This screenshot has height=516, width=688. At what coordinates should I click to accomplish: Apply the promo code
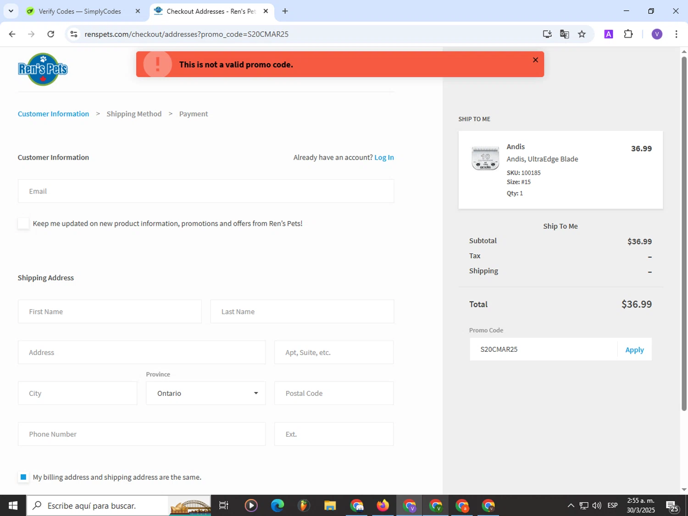(634, 350)
